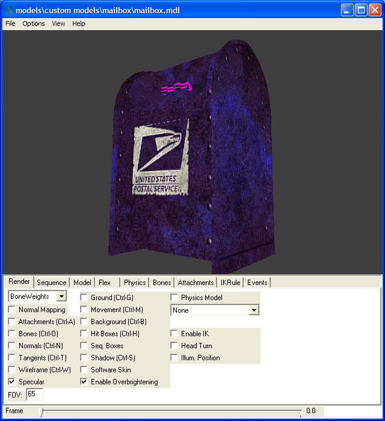Open the Help menu
Image resolution: width=385 pixels, height=421 pixels.
click(79, 23)
